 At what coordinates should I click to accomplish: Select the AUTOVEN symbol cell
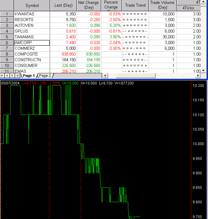click(x=32, y=25)
